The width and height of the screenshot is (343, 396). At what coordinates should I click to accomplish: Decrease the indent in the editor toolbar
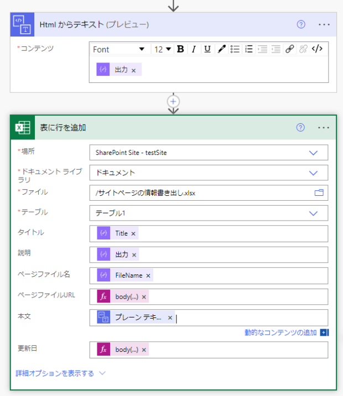[x=276, y=49]
